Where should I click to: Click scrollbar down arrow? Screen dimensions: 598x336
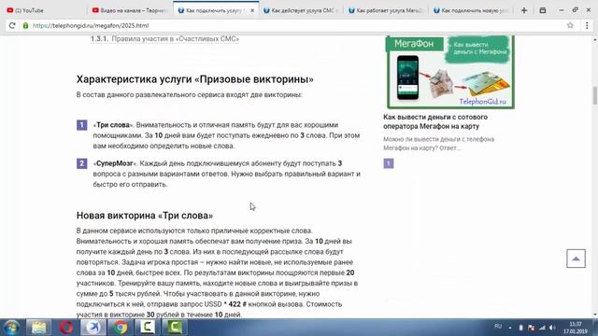pos(595,315)
